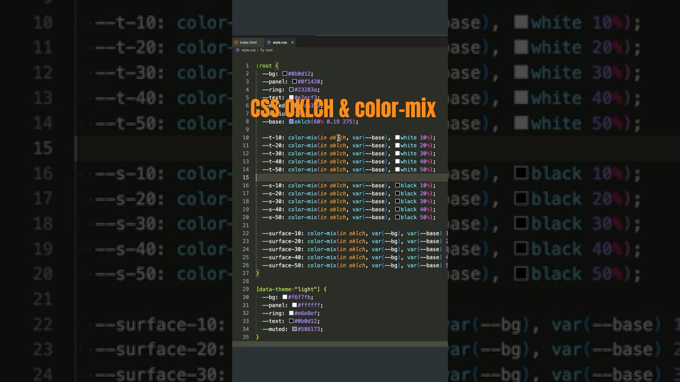Open color swatch for #0b0d12 on line 2
Viewport: 680px width, 382px height.
click(285, 74)
